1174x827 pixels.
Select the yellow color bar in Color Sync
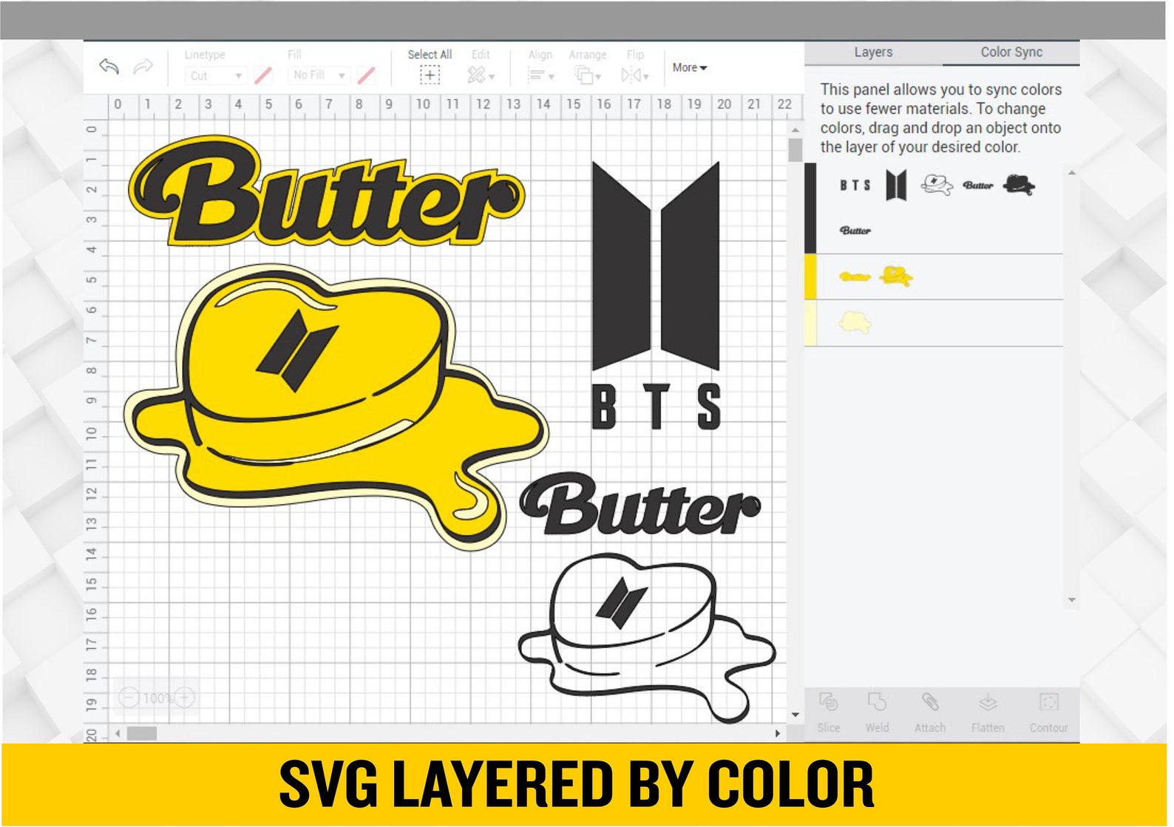[x=811, y=277]
